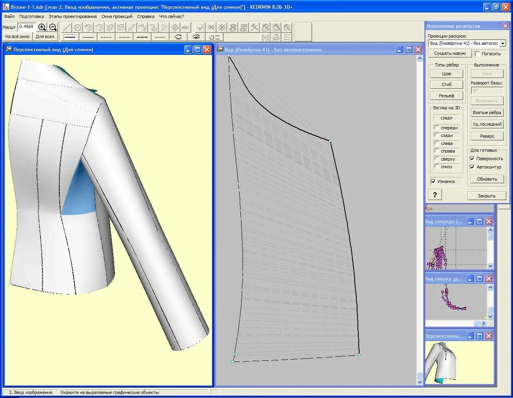This screenshot has width=513, height=398.
Task: Click the Реверс button
Action: pyautogui.click(x=487, y=136)
